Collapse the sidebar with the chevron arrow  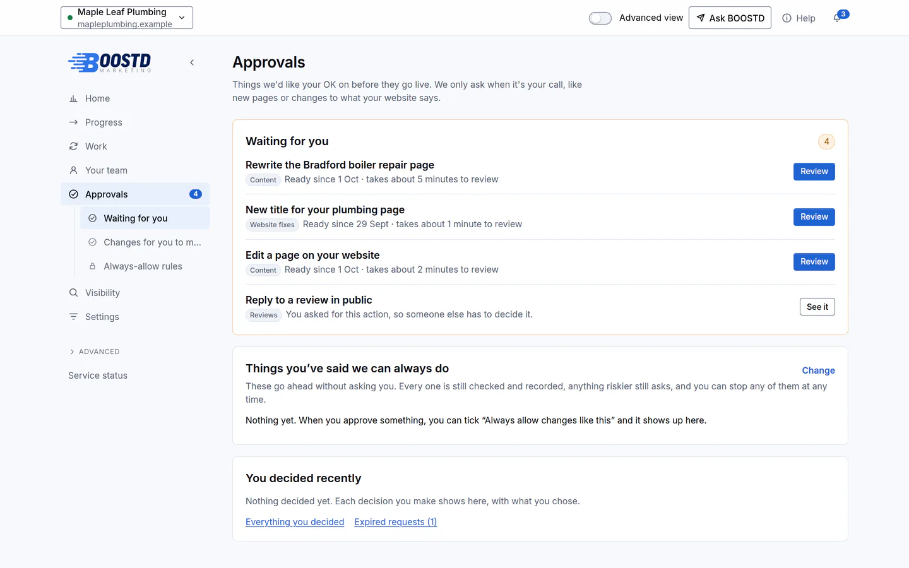pos(192,62)
